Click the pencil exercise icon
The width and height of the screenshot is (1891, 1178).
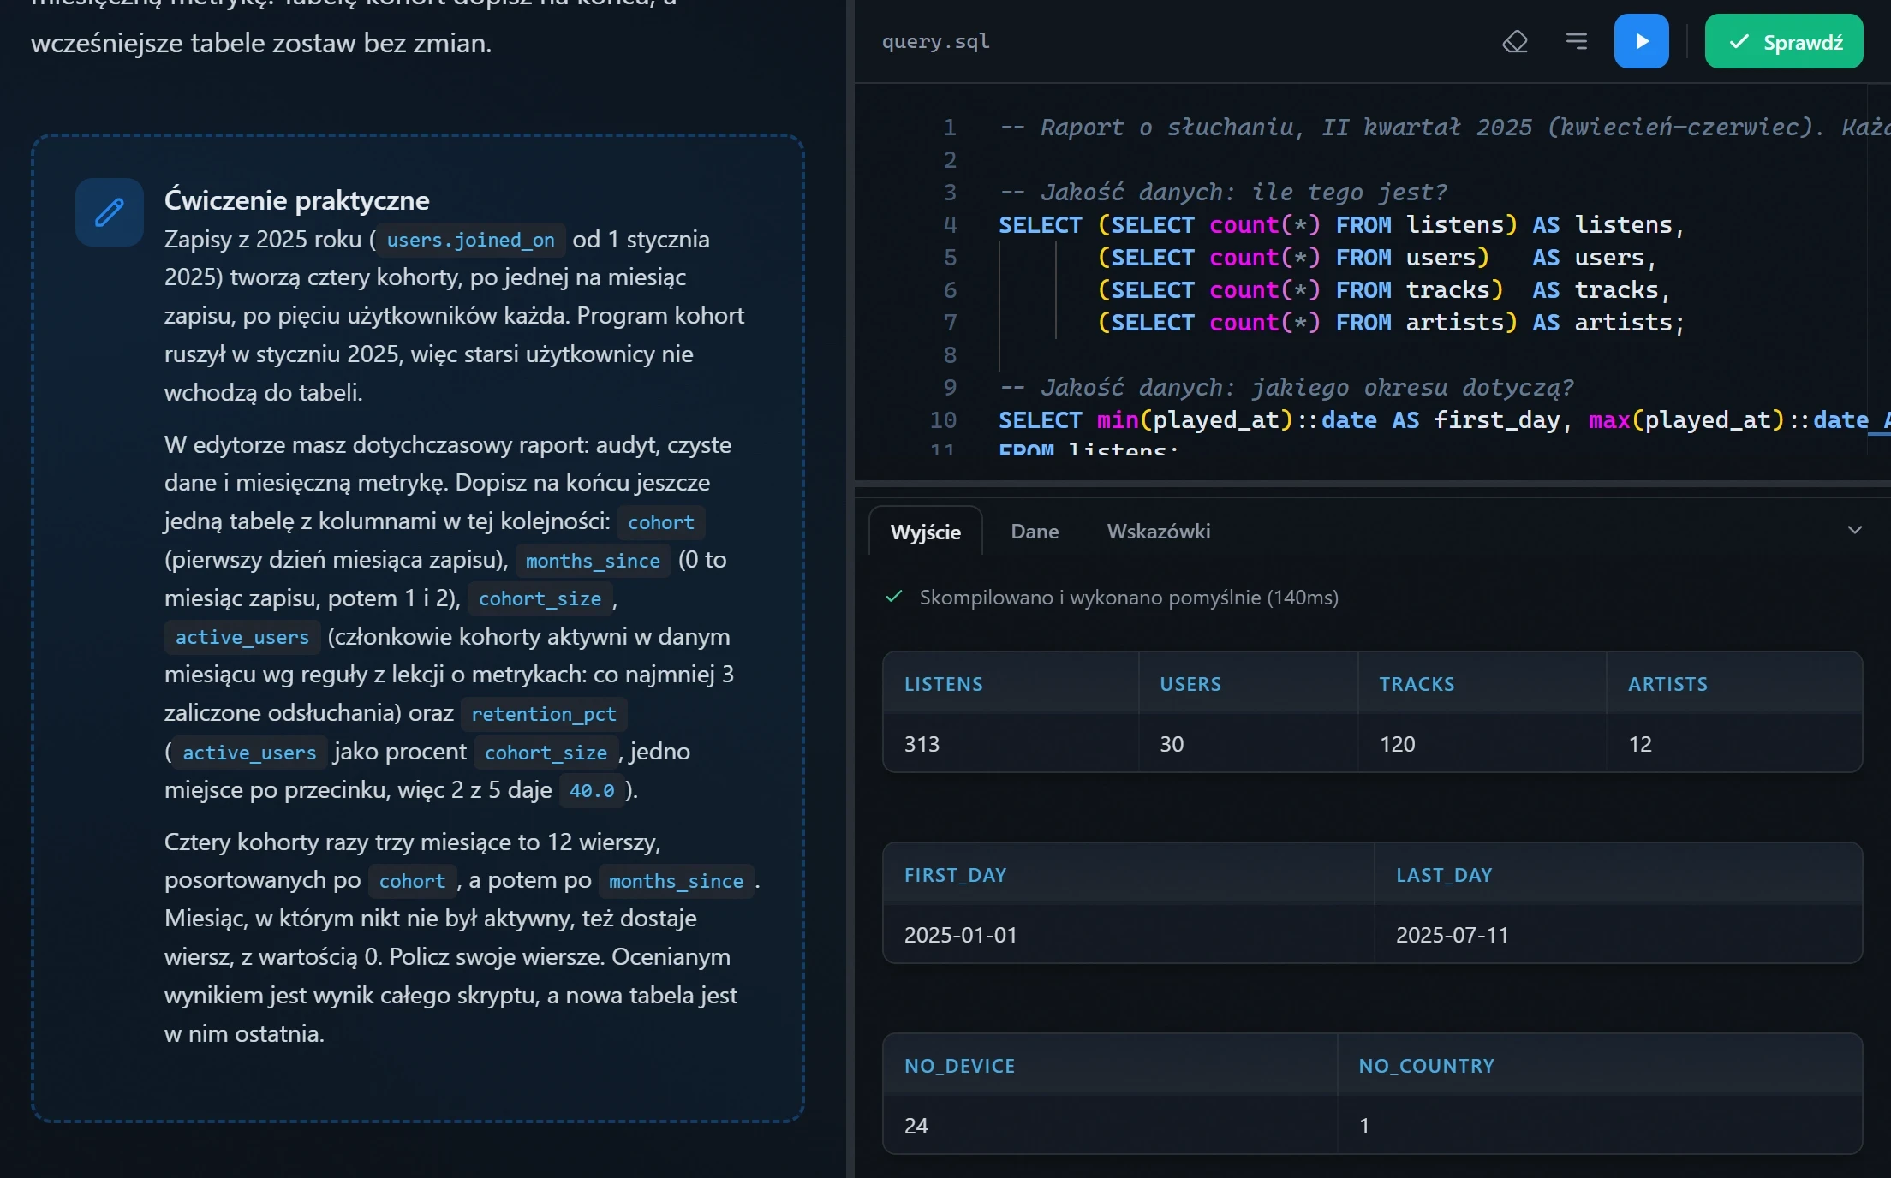[x=110, y=212]
